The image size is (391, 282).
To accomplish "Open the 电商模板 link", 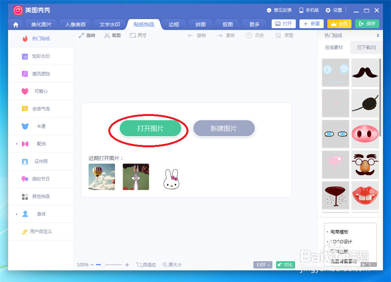I will [x=339, y=232].
